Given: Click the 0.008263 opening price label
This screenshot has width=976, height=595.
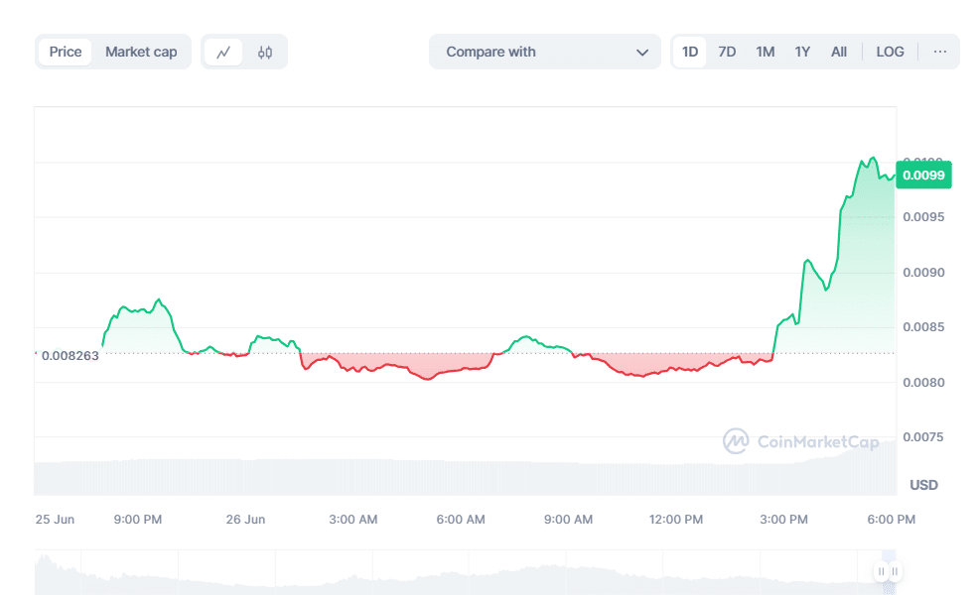Looking at the screenshot, I should 70,356.
